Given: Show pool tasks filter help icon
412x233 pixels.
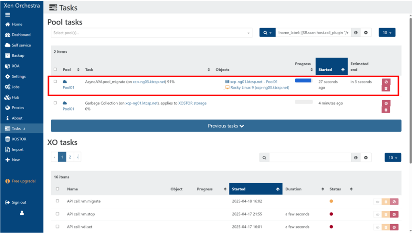Looking at the screenshot, I should pos(356,33).
